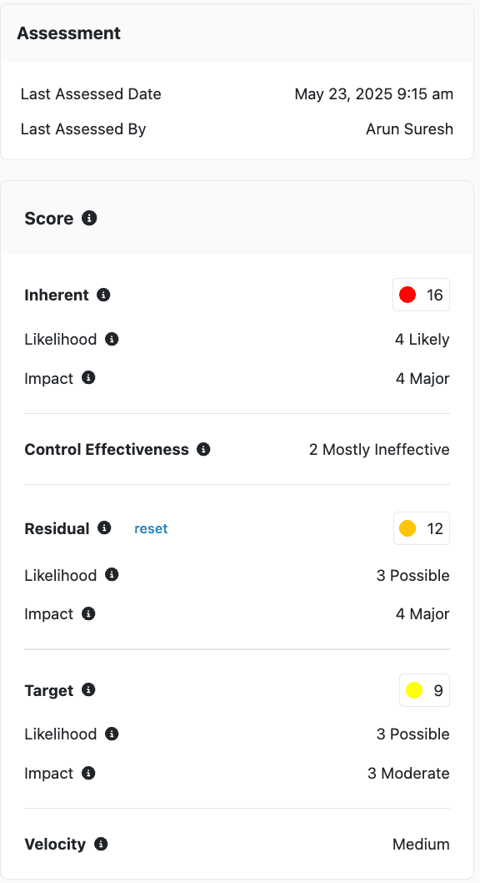Screen dimensions: 480x883
Task: Click the red Inherent score badge showing 16
Action: click(x=421, y=295)
